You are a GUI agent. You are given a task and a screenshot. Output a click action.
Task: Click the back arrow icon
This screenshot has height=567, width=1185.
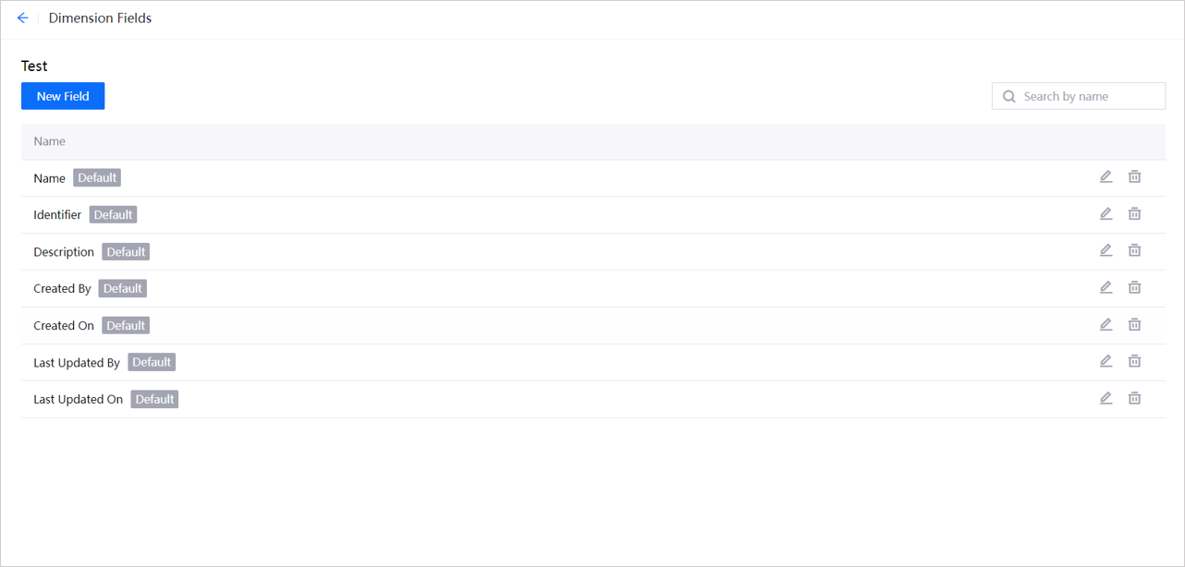pyautogui.click(x=23, y=18)
